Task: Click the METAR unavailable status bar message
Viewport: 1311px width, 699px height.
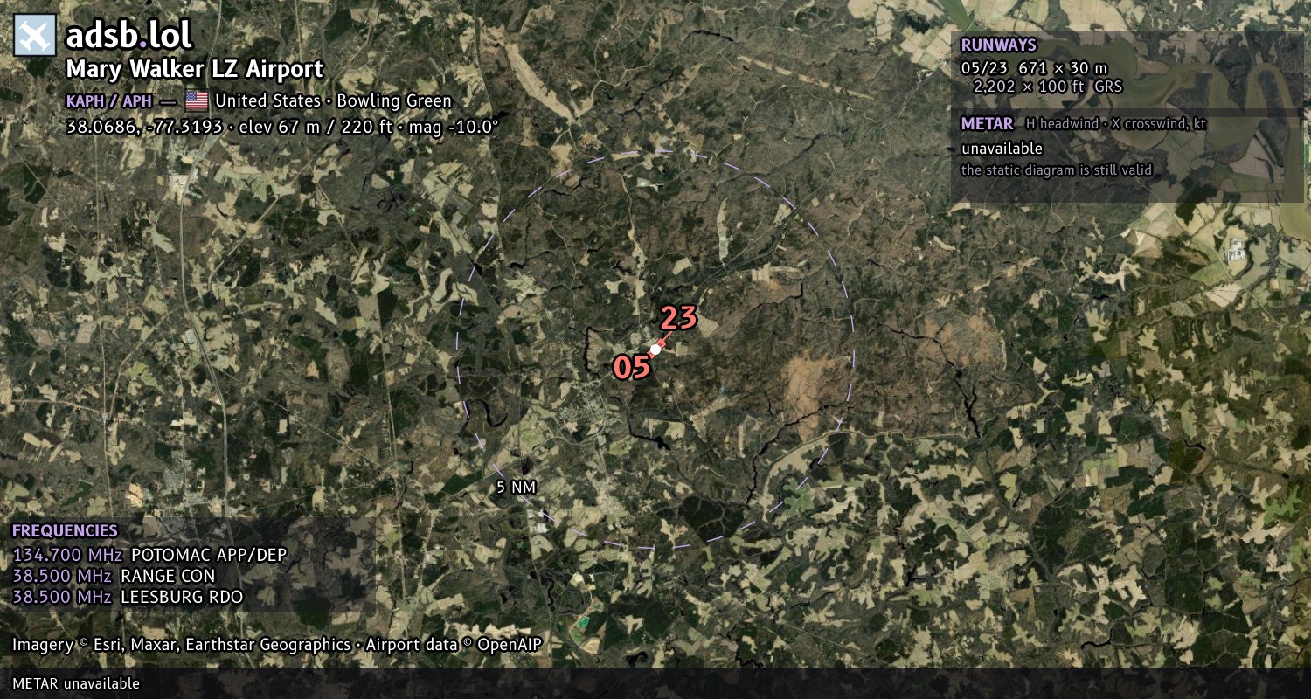Action: [x=76, y=683]
